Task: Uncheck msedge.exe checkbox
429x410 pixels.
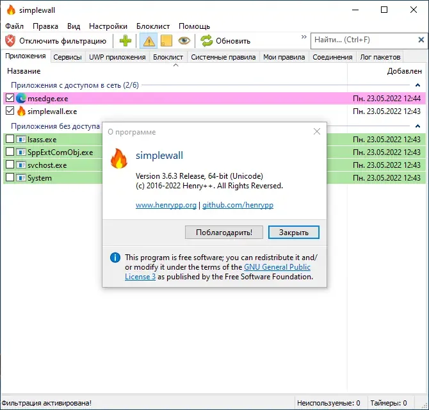Action: pyautogui.click(x=10, y=98)
